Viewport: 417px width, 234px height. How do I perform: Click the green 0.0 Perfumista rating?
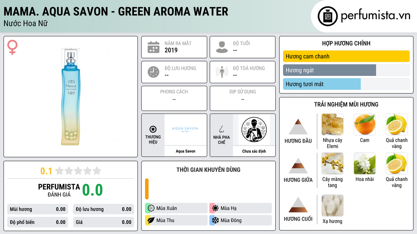pyautogui.click(x=92, y=190)
